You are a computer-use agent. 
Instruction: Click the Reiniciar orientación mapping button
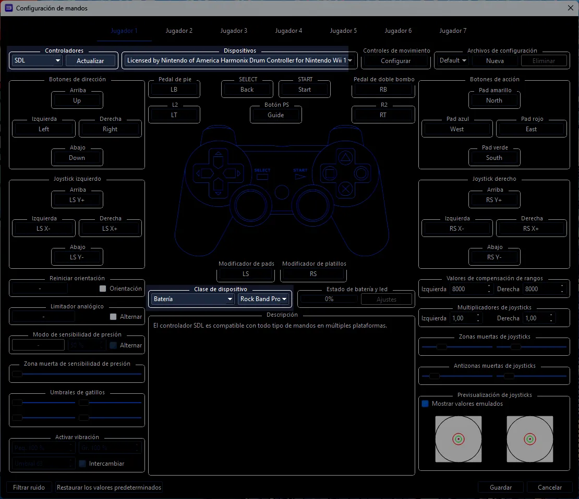point(40,289)
